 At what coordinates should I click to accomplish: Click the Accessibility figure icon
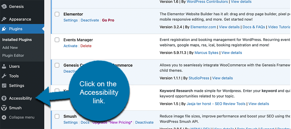(x=4, y=98)
